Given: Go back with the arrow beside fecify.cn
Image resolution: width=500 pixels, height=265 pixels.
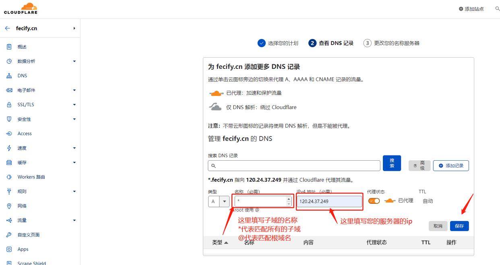Looking at the screenshot, I should [x=7, y=29].
